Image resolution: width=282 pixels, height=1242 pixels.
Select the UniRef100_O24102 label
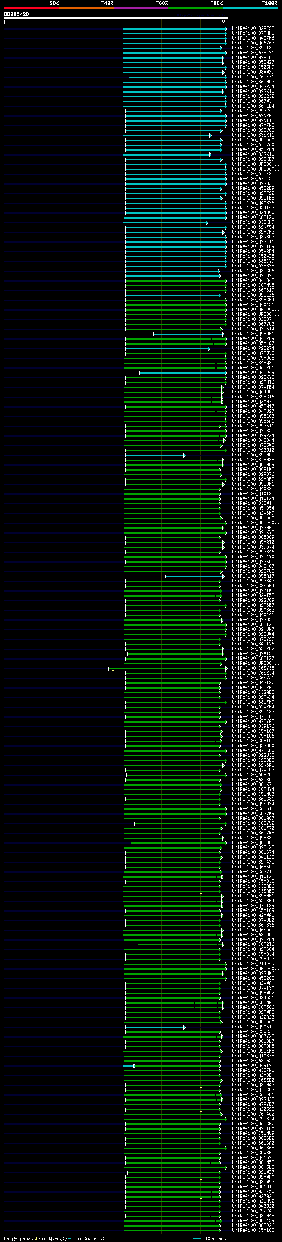coord(253,208)
